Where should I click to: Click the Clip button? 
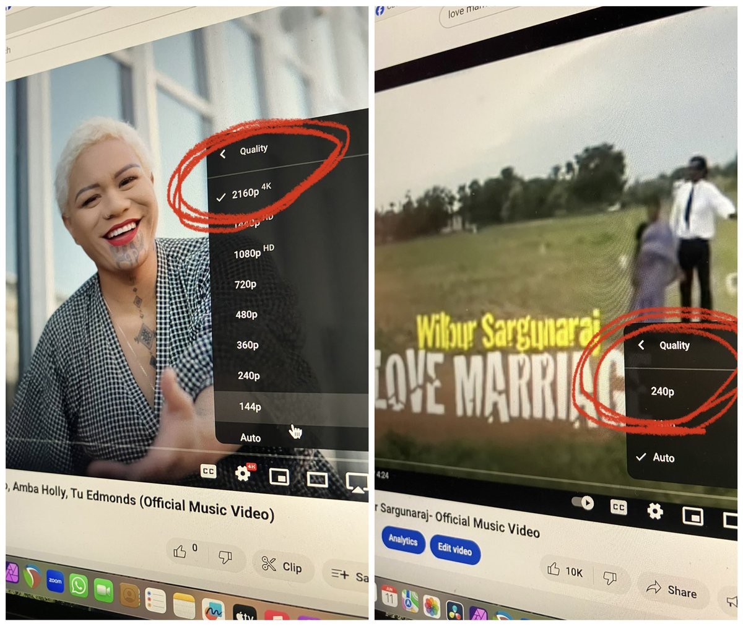(282, 565)
